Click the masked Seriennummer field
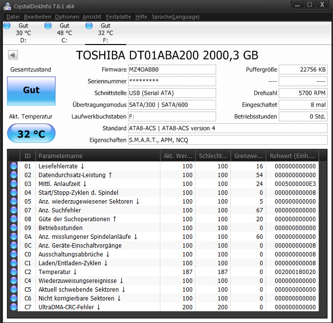333x323 pixels. click(x=172, y=81)
